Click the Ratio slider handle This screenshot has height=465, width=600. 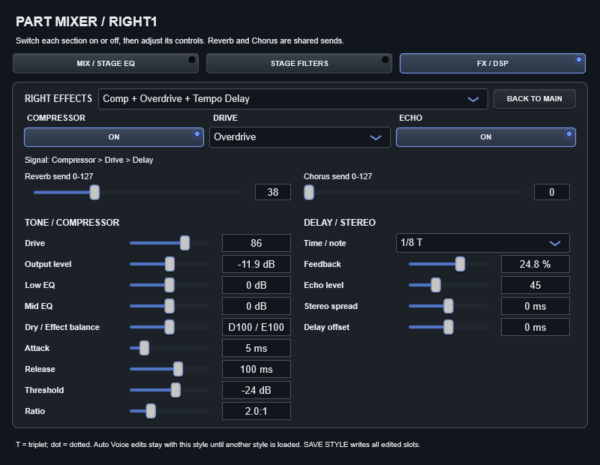click(151, 411)
